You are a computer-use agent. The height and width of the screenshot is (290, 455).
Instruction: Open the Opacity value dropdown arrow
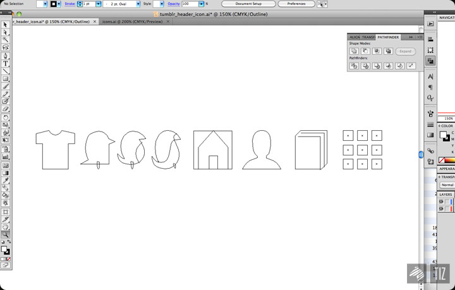point(201,4)
